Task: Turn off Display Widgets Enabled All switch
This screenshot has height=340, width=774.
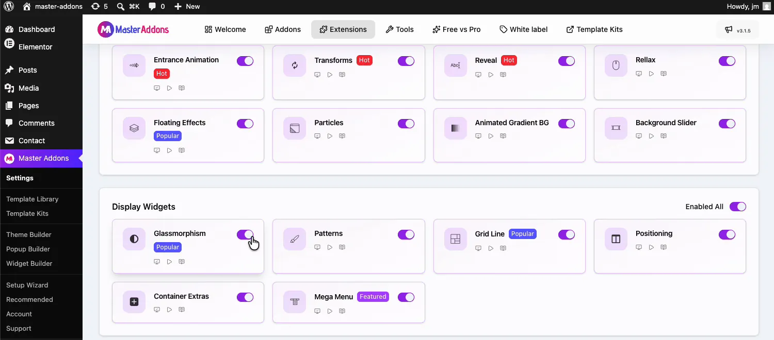Action: [x=738, y=207]
